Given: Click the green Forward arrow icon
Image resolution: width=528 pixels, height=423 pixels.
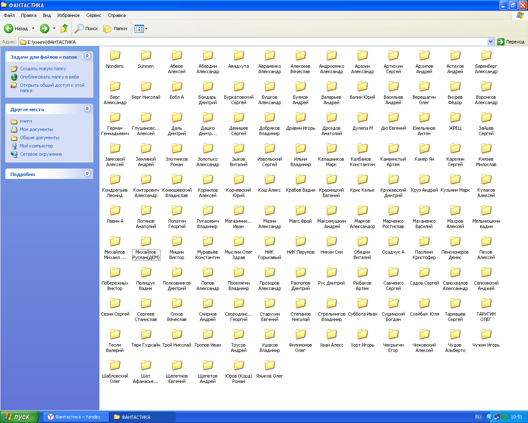Looking at the screenshot, I should click(45, 29).
